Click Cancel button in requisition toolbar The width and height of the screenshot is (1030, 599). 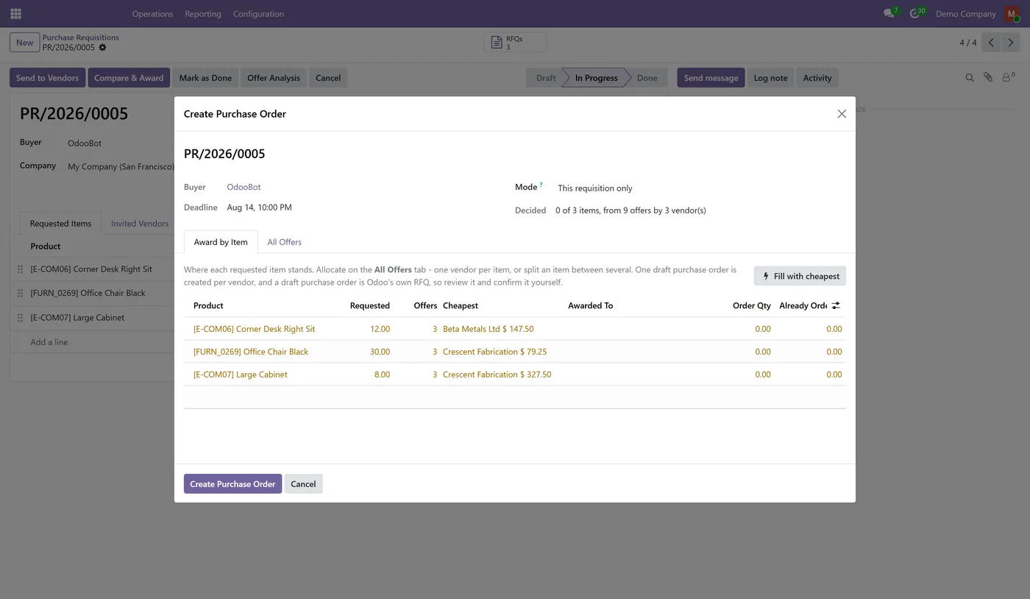point(328,77)
